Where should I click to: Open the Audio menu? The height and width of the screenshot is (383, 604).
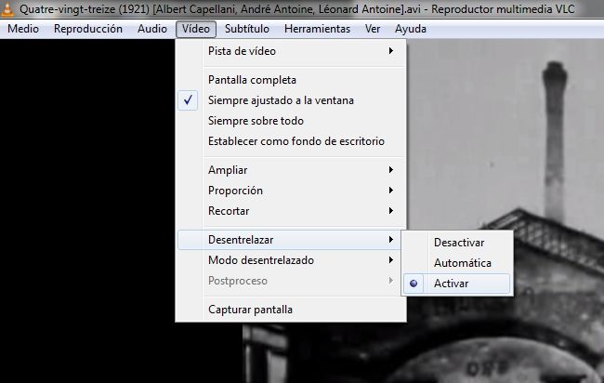152,29
